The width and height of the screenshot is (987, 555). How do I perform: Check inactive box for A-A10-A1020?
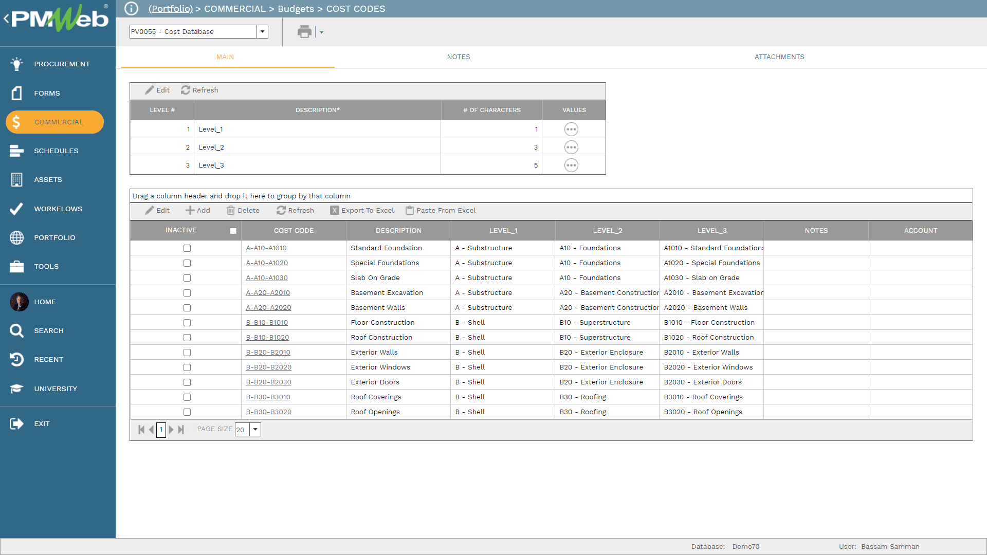[x=187, y=263]
